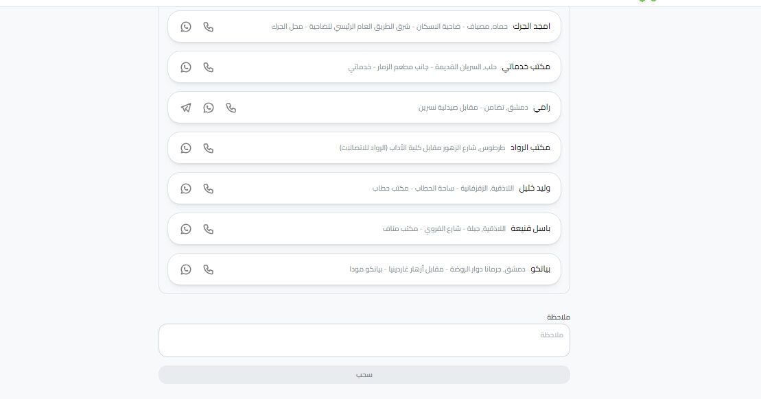Open WhatsApp chat for مكتب خدماتي

[185, 67]
